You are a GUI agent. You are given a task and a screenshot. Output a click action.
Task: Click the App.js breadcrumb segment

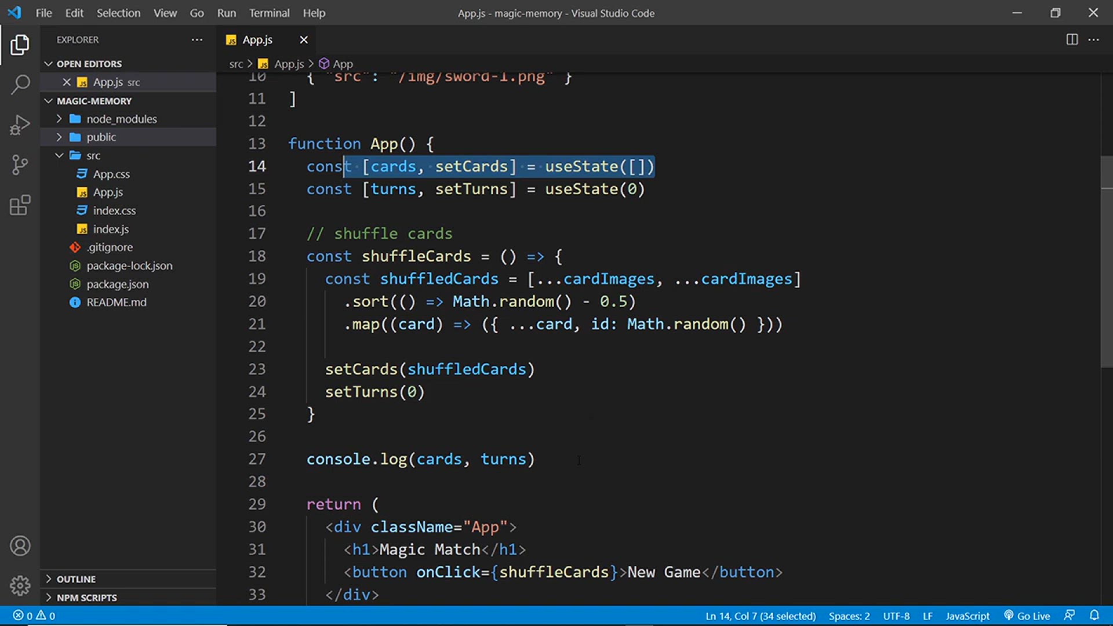coord(289,64)
